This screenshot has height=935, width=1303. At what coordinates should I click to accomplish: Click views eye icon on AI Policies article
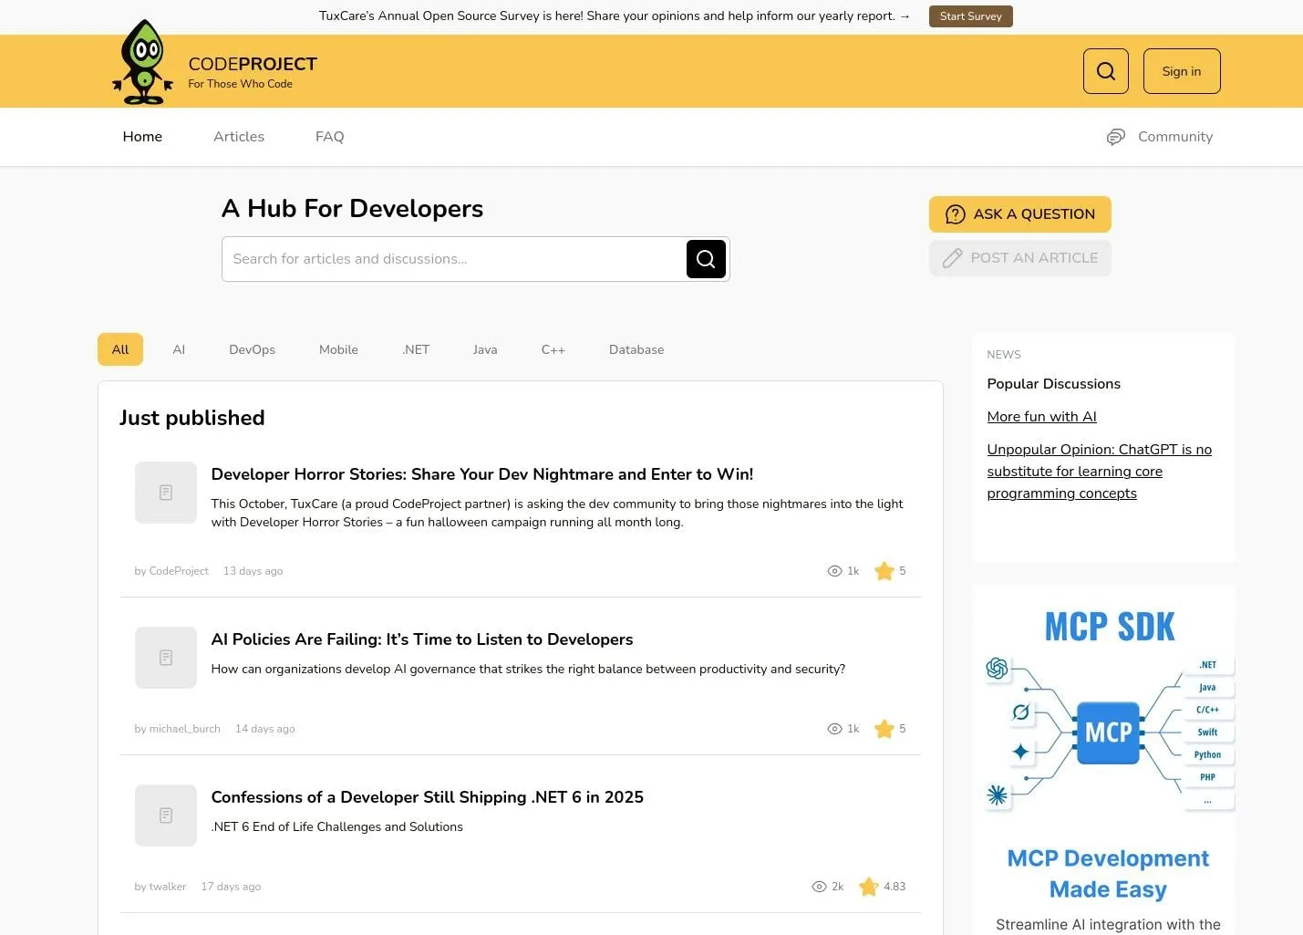click(834, 729)
